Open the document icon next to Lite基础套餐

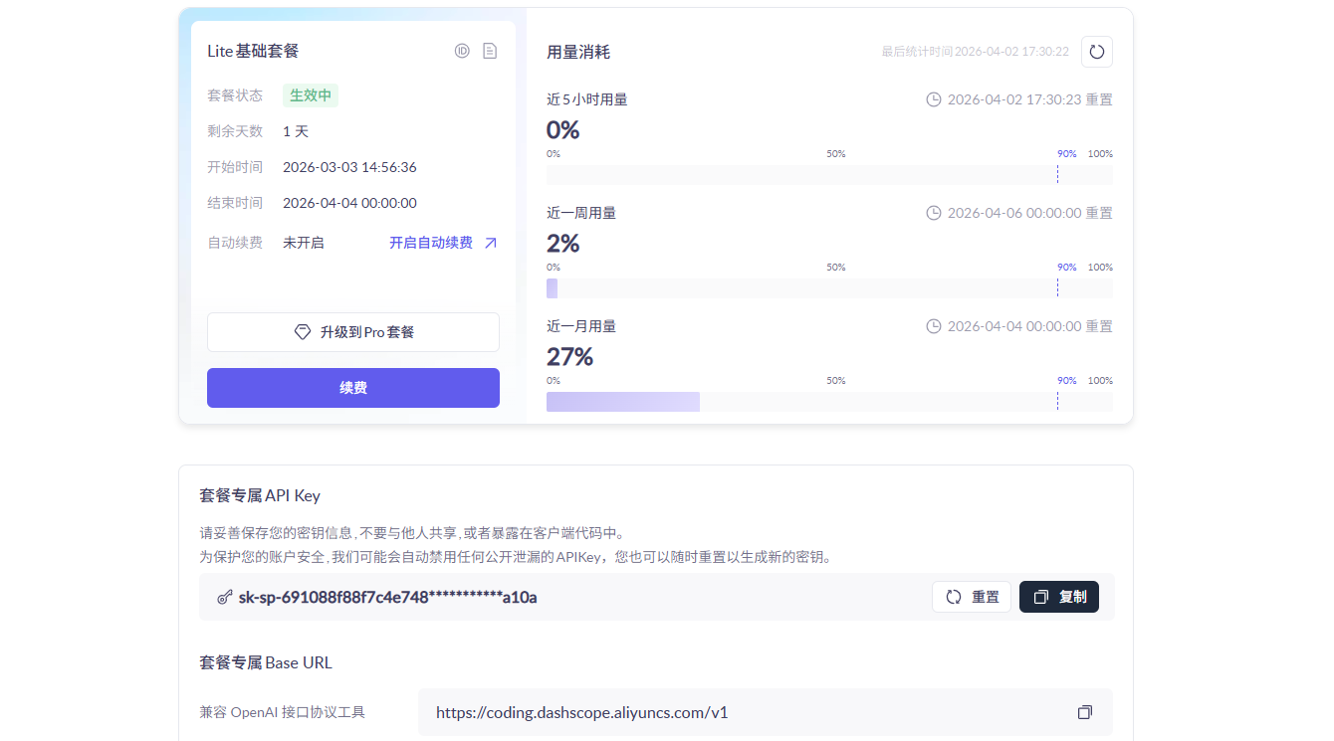[x=490, y=51]
